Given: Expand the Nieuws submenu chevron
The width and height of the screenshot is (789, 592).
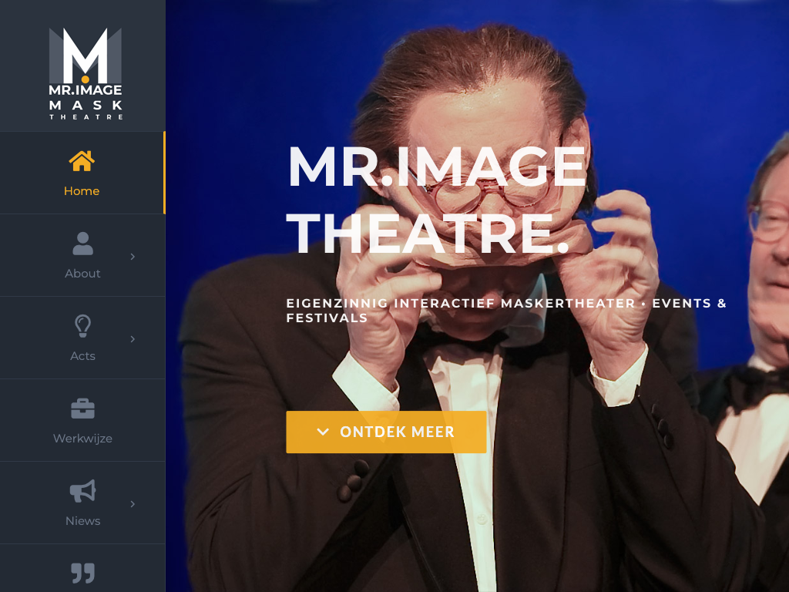Looking at the screenshot, I should [x=133, y=504].
